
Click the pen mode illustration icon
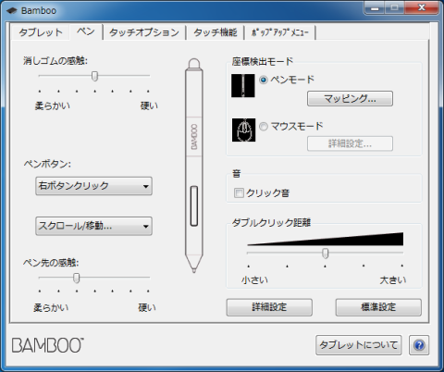(x=243, y=85)
